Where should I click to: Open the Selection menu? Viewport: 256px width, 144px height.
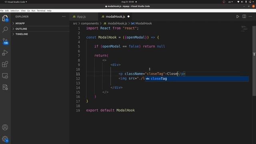tap(15, 11)
